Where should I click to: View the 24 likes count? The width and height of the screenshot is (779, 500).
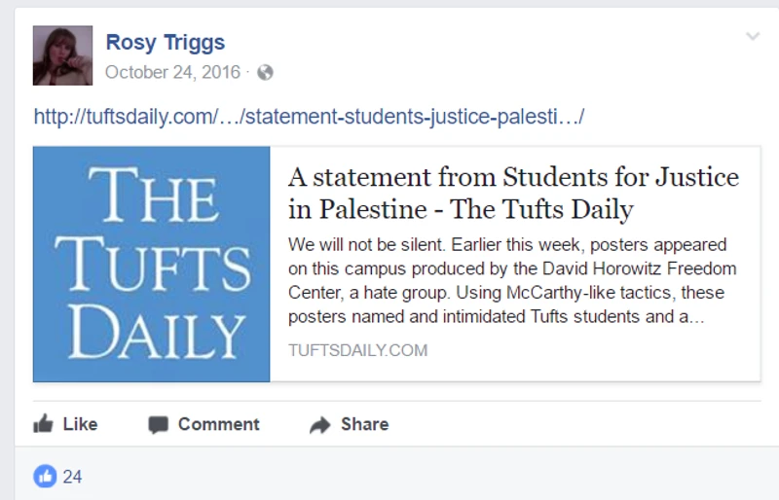[72, 477]
